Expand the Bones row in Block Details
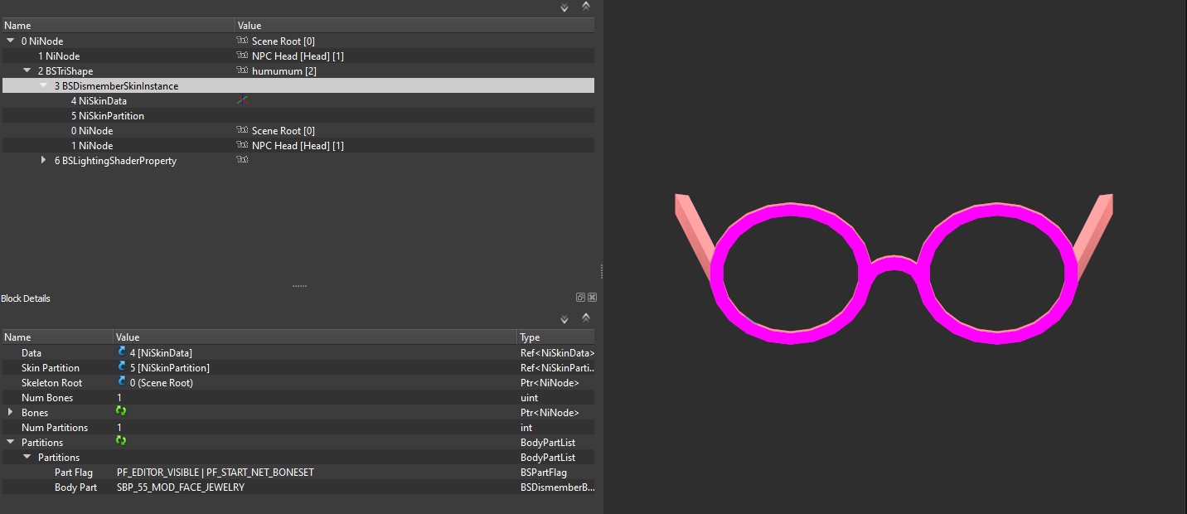Image resolution: width=1187 pixels, height=514 pixels. coord(11,412)
